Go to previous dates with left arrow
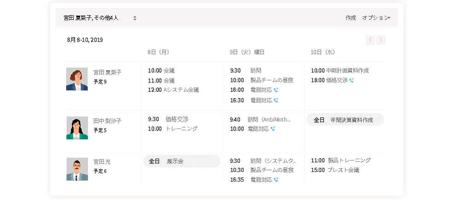The height and width of the screenshot is (200, 460). tap(370, 40)
